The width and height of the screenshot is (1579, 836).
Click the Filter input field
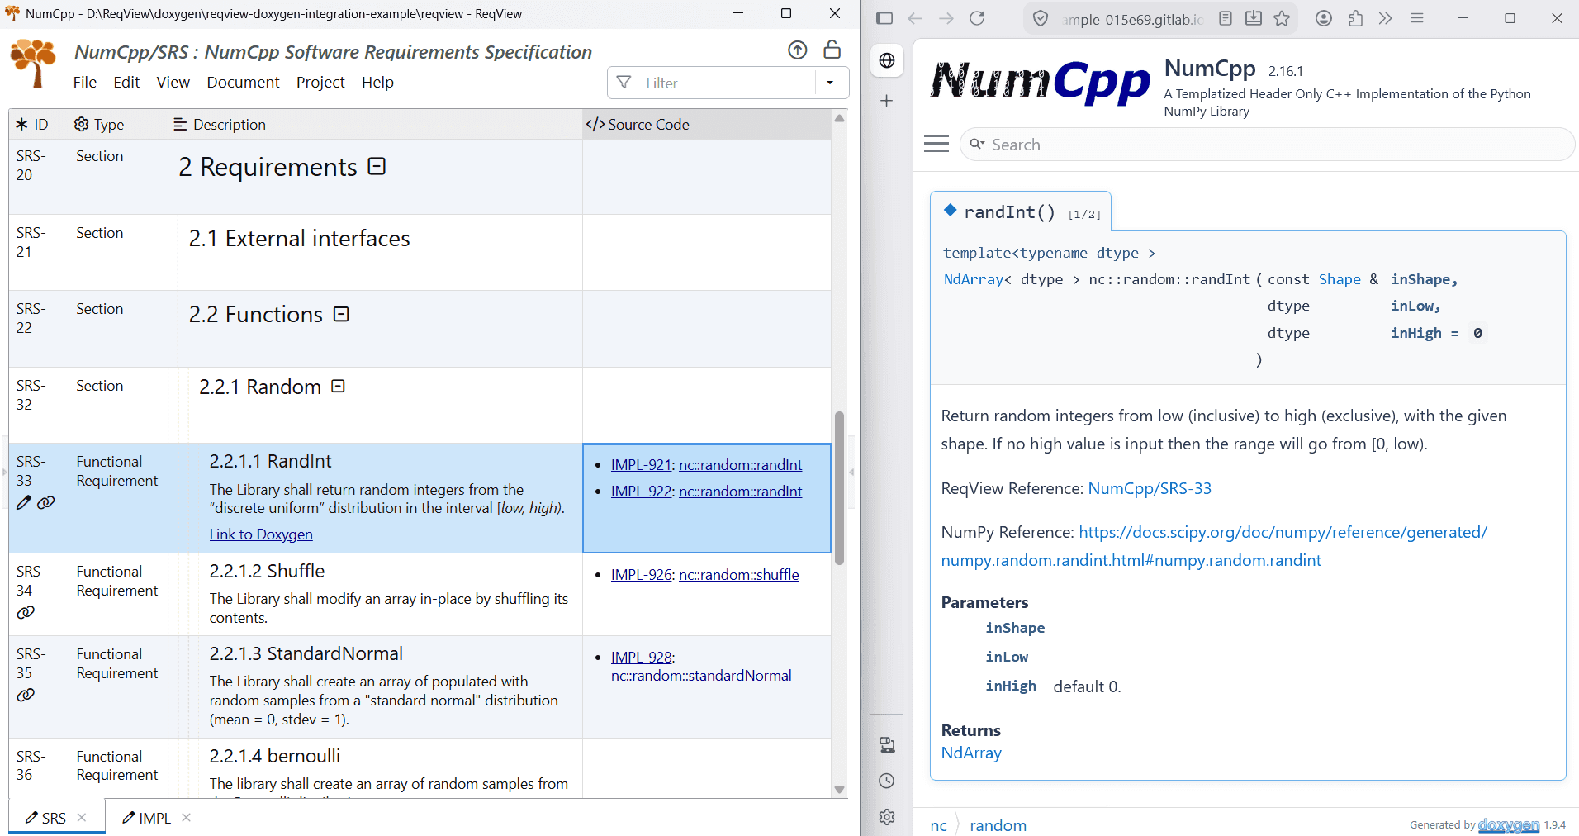tap(727, 83)
